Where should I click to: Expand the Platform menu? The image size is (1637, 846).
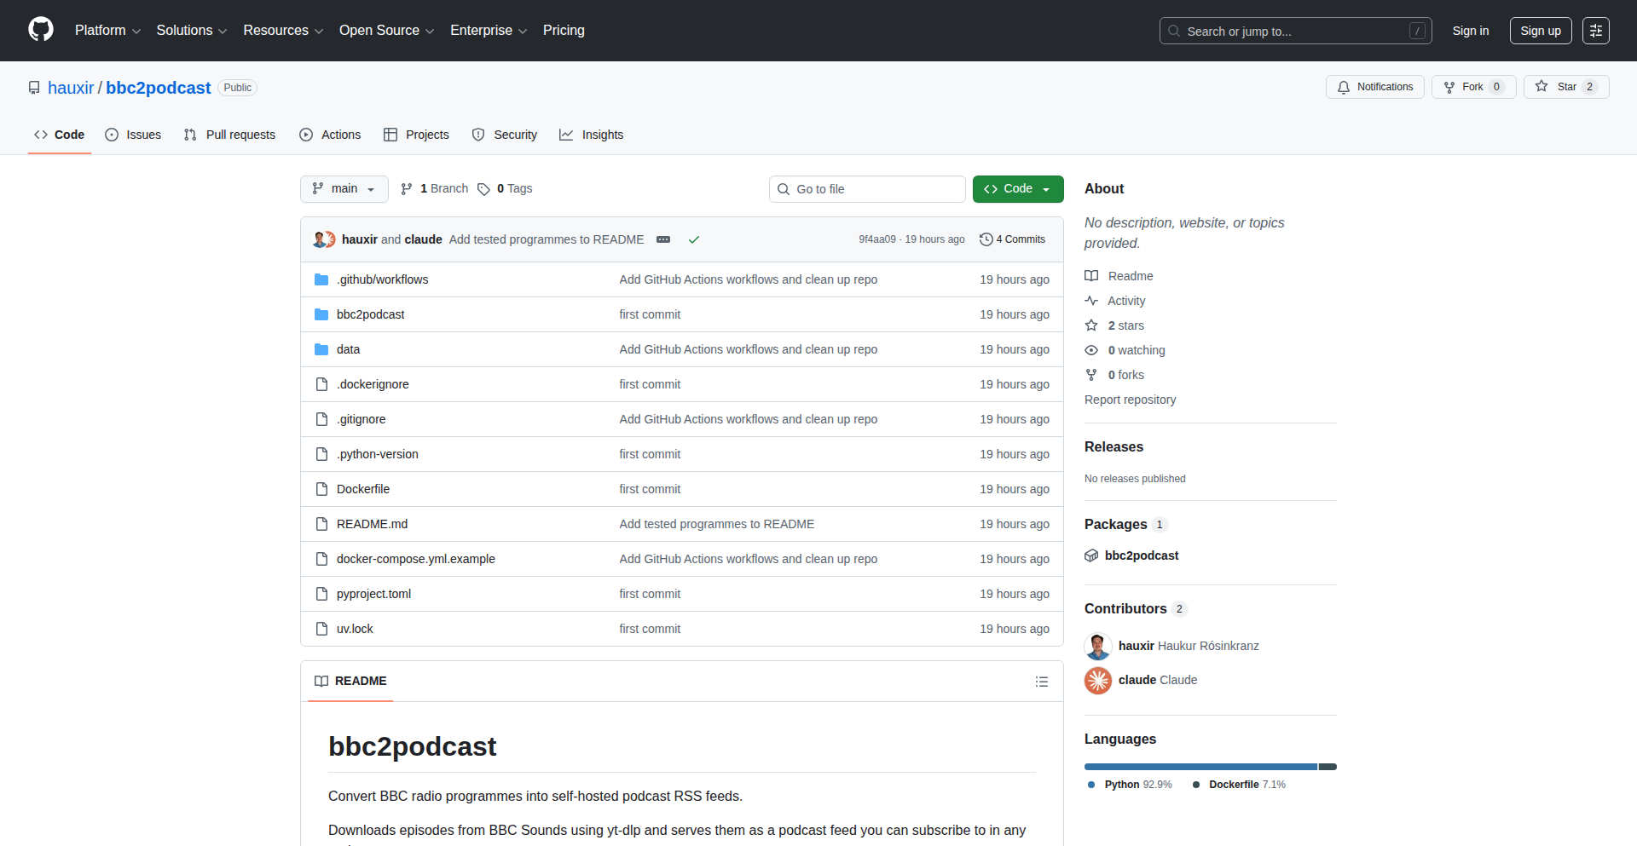tap(107, 31)
